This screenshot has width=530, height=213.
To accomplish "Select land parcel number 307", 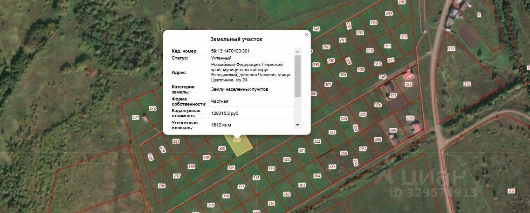I will (328, 85).
